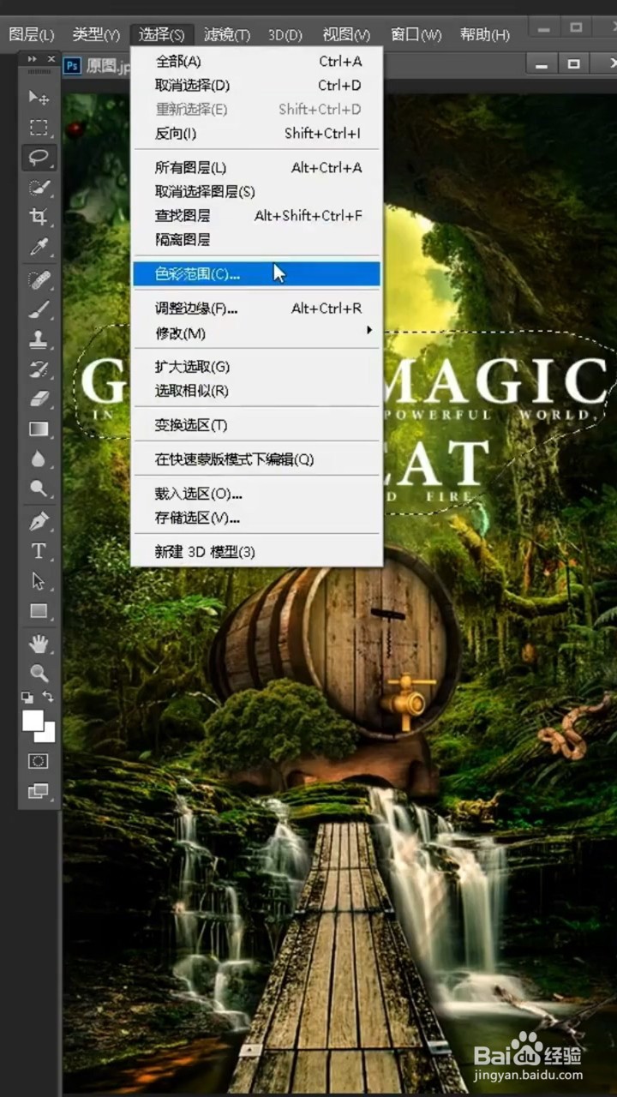
Task: Expand the toolbar with double-arrow icon
Action: [x=32, y=59]
